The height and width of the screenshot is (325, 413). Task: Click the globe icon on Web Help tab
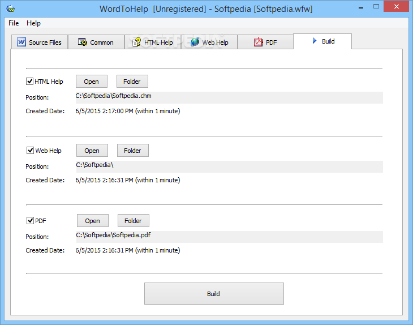point(195,42)
